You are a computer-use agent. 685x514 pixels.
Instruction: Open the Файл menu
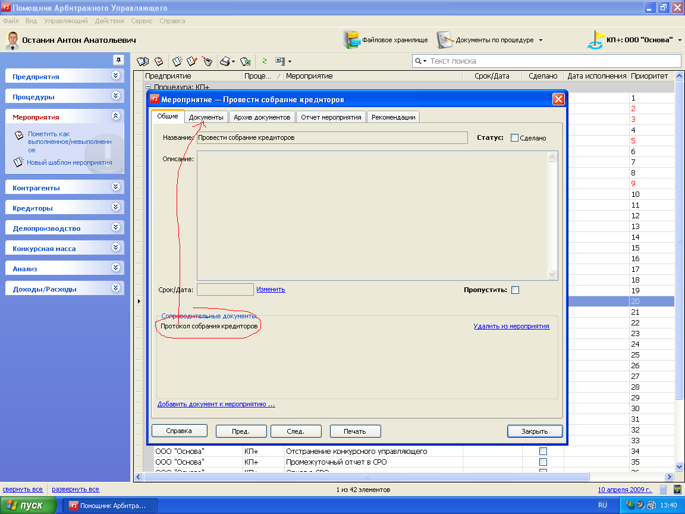pos(11,21)
